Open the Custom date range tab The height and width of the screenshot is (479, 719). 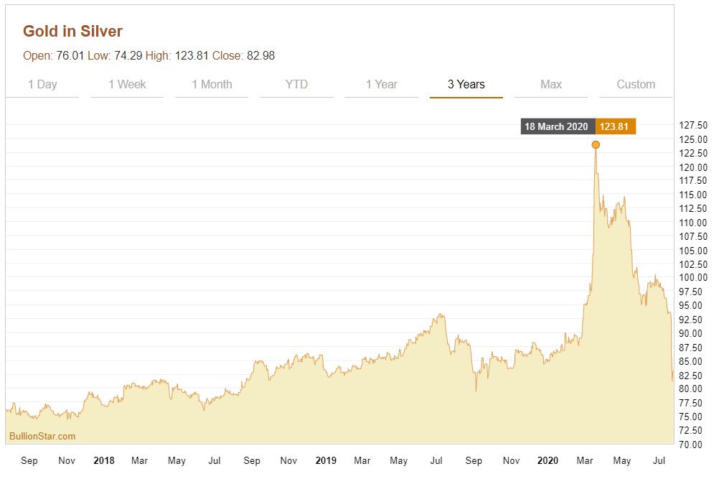(636, 85)
